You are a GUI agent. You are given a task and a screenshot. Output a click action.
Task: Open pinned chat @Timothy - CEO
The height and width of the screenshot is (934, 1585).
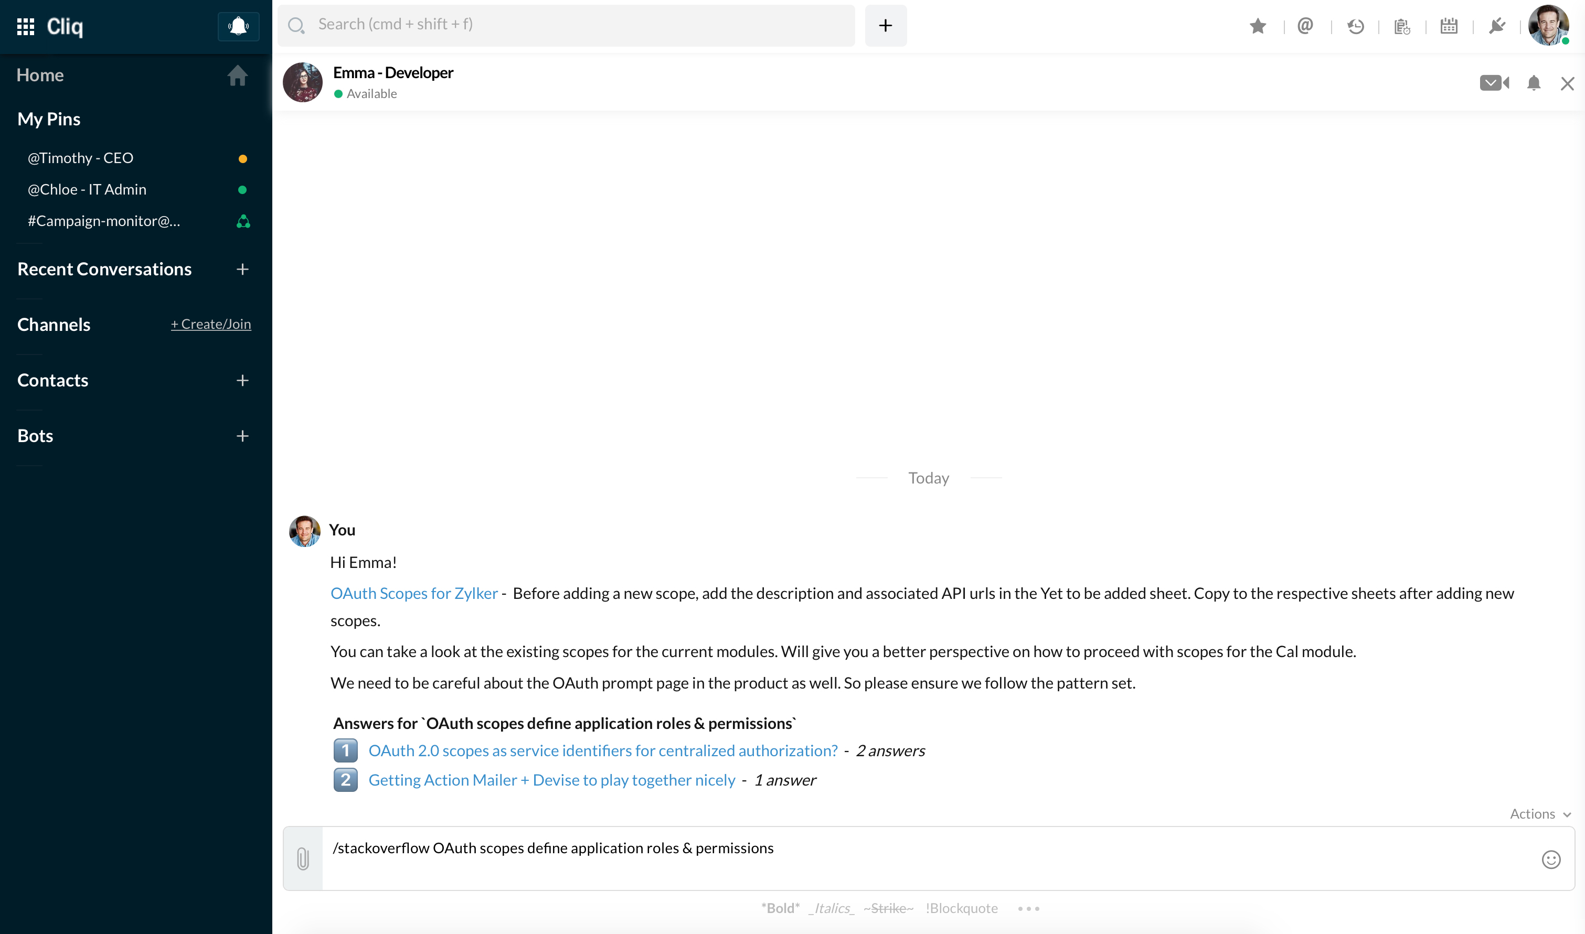click(81, 158)
